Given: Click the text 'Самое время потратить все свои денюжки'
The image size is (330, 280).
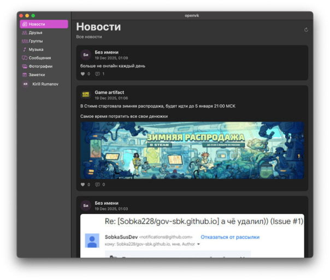Looking at the screenshot, I should pyautogui.click(x=124, y=116).
